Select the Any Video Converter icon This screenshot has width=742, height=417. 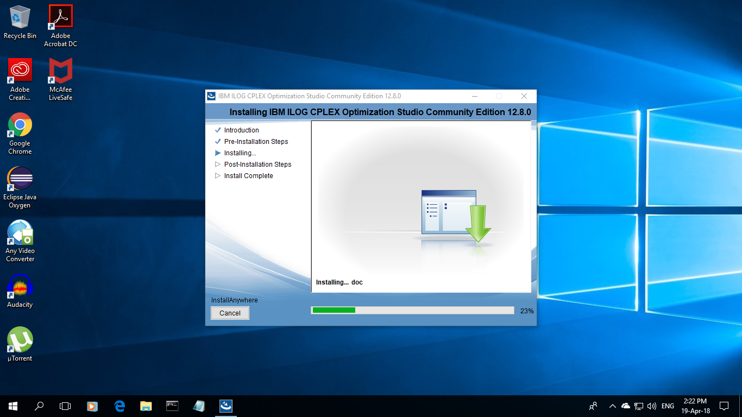point(20,241)
